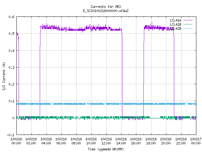This screenshot has height=152, width=202.
Task: Click the x-axis tick 100216 08:00
Action: (x=76, y=141)
